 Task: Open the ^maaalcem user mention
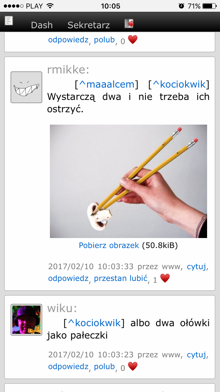click(x=106, y=85)
